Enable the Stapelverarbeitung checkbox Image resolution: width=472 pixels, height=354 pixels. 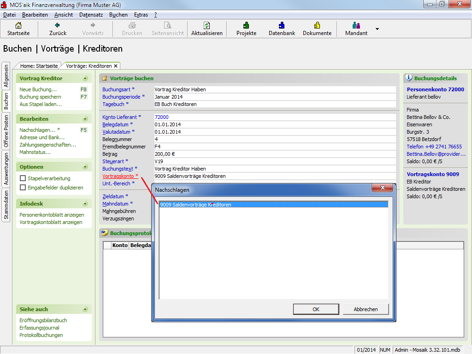point(23,178)
